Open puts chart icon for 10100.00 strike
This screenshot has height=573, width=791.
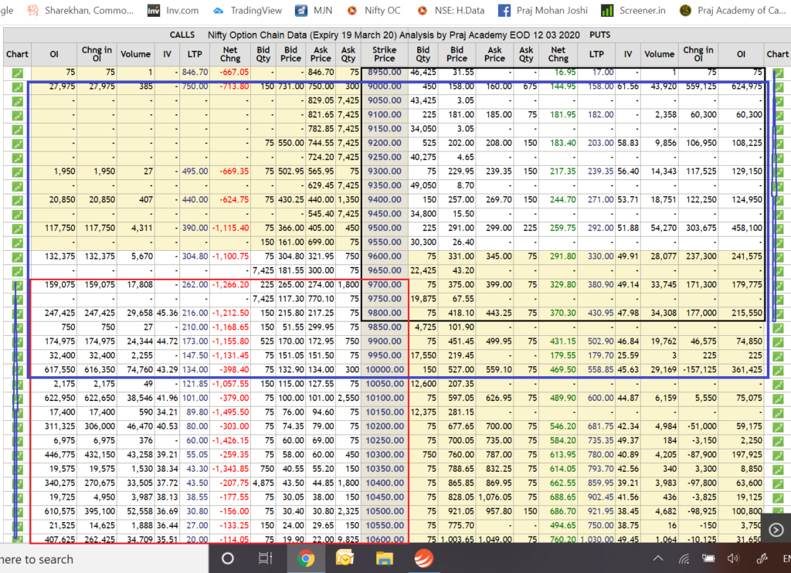point(778,398)
